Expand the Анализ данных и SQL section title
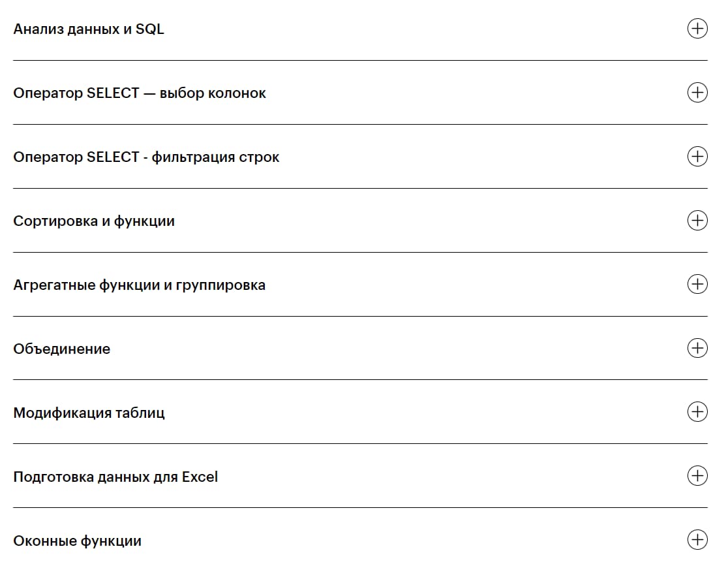Image resolution: width=726 pixels, height=568 pixels. 89,29
